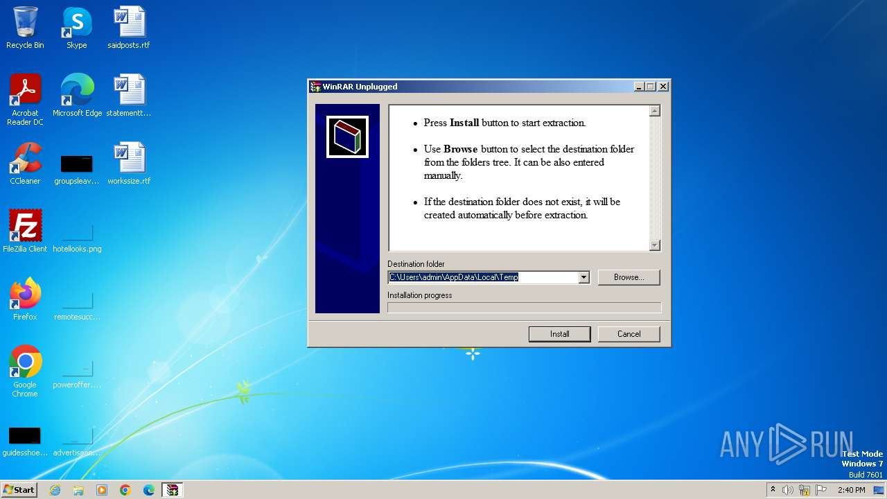Open the volume control tray icon

788,490
